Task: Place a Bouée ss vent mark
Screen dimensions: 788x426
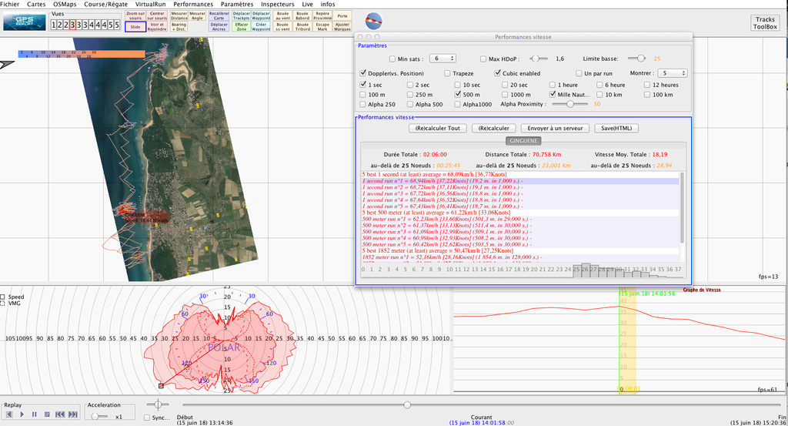Action: click(283, 27)
